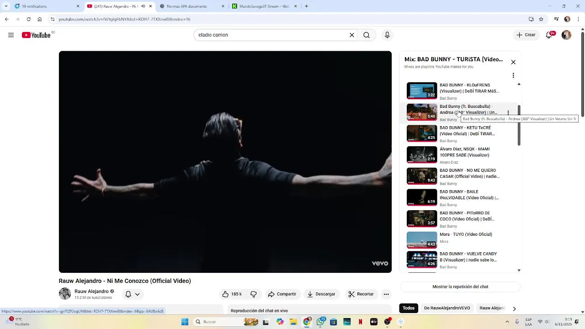Show hidden system tray icons
Viewport: 585px width, 329px height.
coord(507,322)
